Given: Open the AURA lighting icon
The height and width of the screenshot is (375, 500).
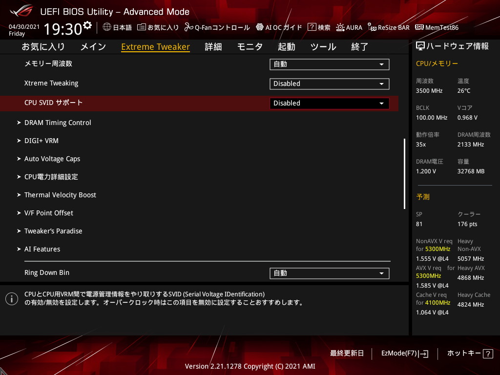Looking at the screenshot, I should point(340,27).
